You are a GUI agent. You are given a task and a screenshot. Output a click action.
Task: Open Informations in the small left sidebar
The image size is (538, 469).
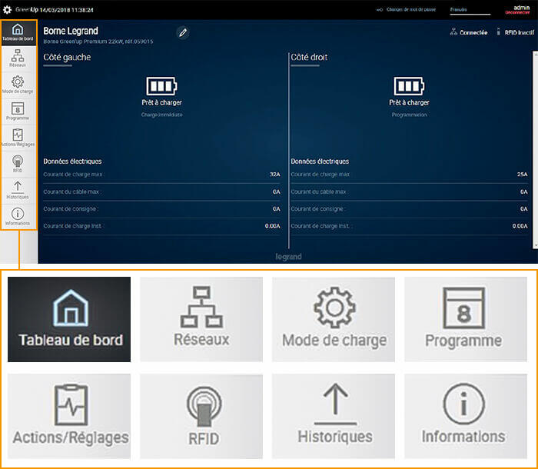[x=18, y=217]
